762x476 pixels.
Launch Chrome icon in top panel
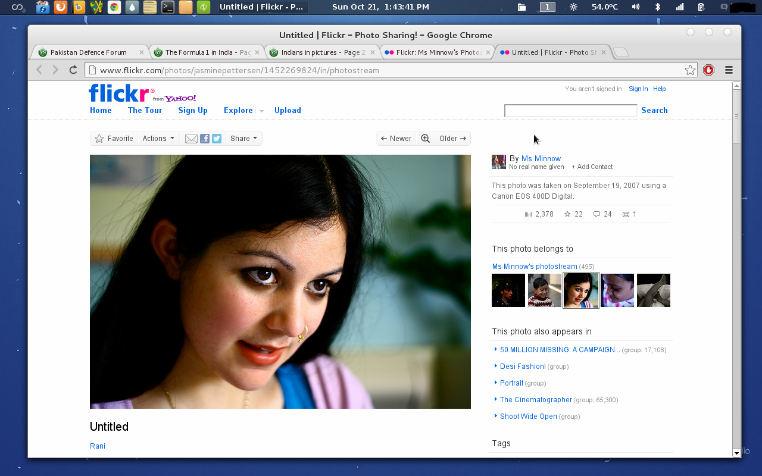(x=114, y=7)
